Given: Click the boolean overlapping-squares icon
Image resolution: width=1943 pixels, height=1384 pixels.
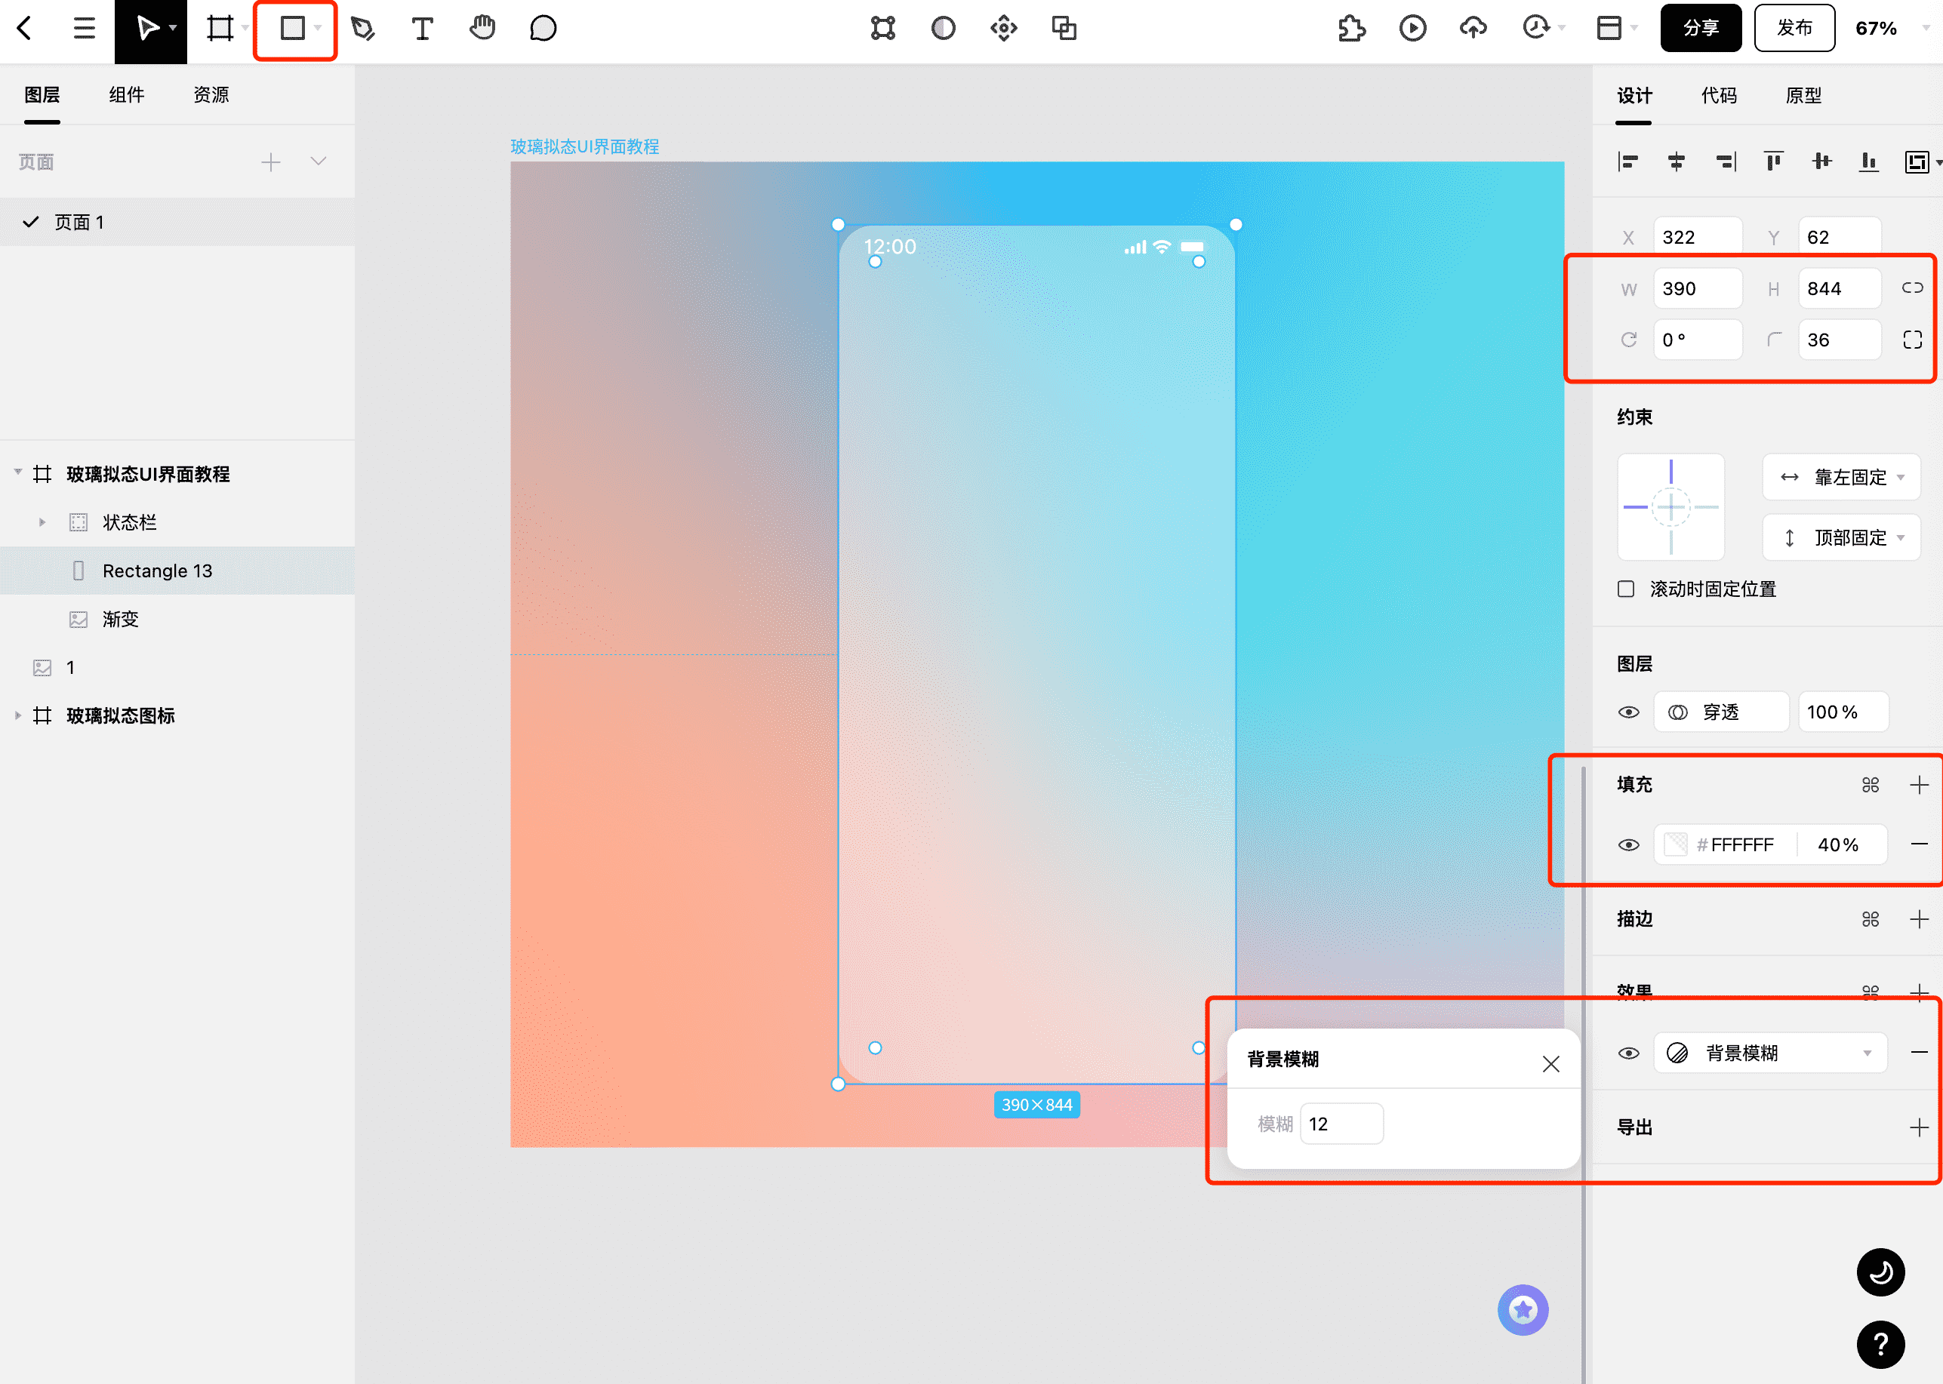Looking at the screenshot, I should point(1063,28).
